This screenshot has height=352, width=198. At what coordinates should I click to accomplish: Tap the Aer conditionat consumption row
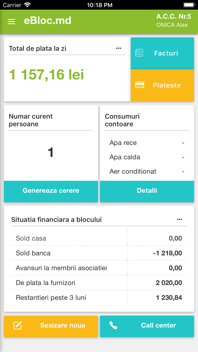147,171
